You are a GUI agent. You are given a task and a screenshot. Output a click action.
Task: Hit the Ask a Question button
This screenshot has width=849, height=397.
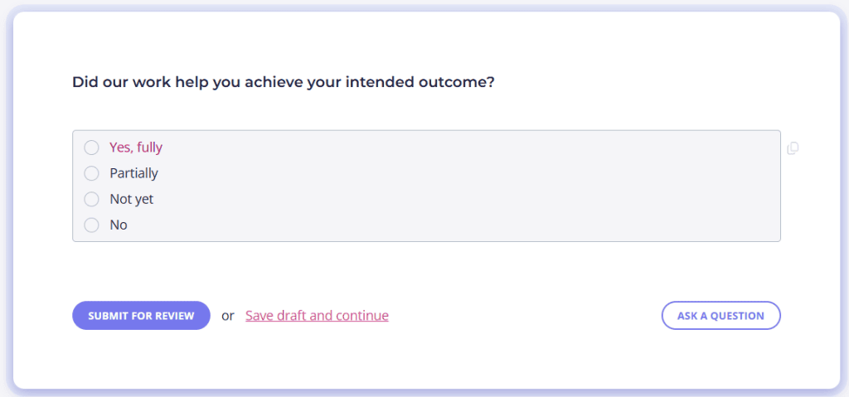tap(720, 316)
